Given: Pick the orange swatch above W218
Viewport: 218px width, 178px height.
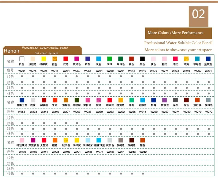Looking at the screenshot, I should point(55,59).
